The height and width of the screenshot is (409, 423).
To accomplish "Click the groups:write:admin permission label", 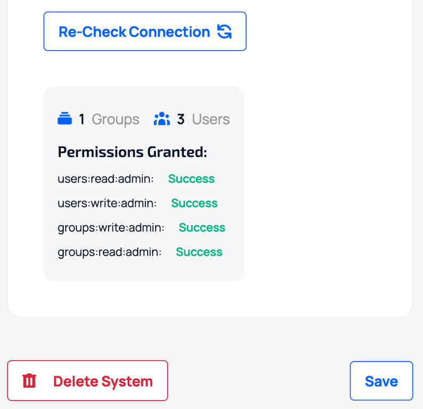I will tap(111, 228).
